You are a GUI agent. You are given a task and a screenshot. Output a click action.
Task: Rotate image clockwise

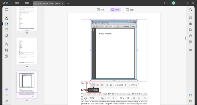(x=98, y=85)
